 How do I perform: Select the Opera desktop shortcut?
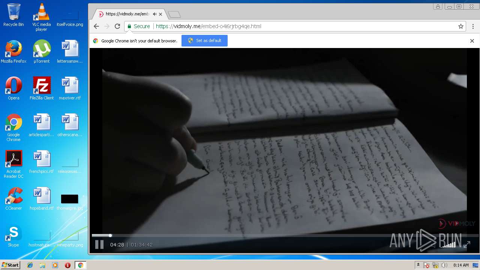click(13, 88)
